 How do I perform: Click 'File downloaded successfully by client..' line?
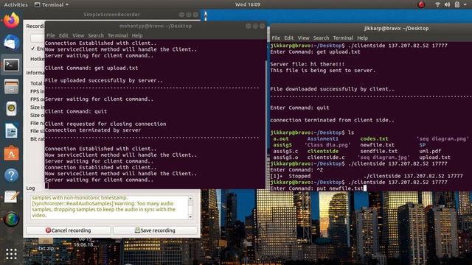333,89
